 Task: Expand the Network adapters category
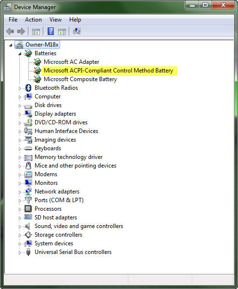20,192
